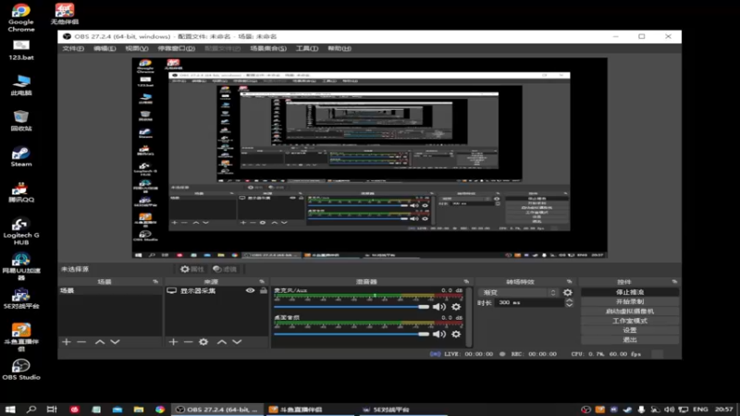The width and height of the screenshot is (740, 416).
Task: Open OBS Studio desktop shortcut
Action: 20,370
